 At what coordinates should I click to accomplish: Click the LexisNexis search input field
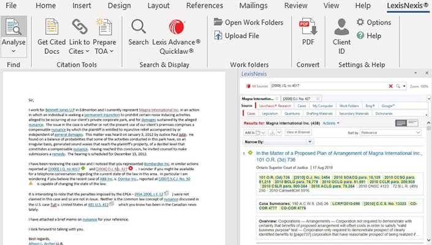coord(329,86)
